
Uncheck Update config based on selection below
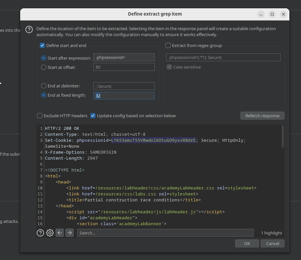pyautogui.click(x=93, y=116)
